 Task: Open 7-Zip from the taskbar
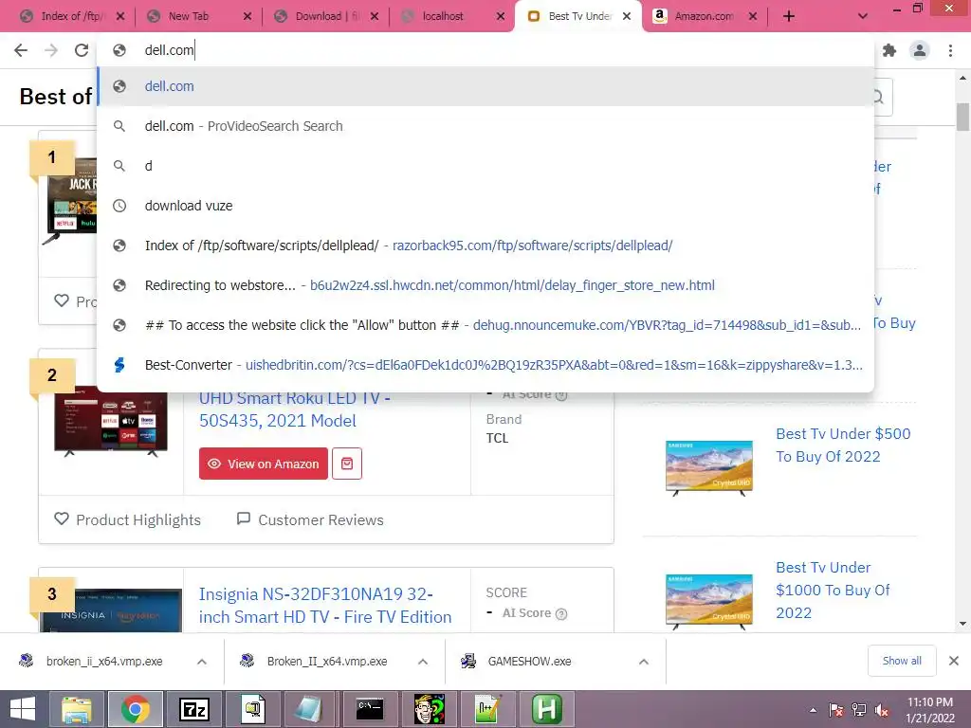coord(193,709)
